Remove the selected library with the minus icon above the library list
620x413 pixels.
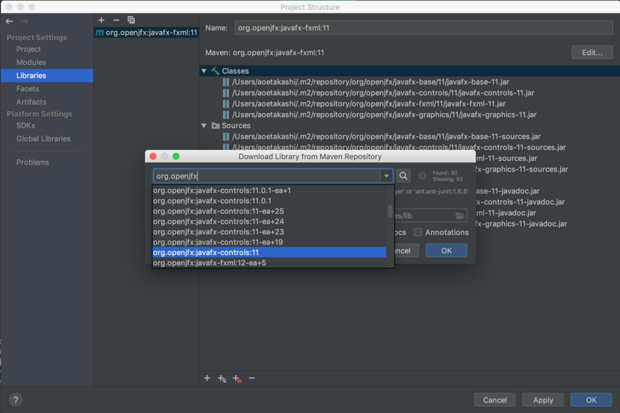tap(116, 20)
